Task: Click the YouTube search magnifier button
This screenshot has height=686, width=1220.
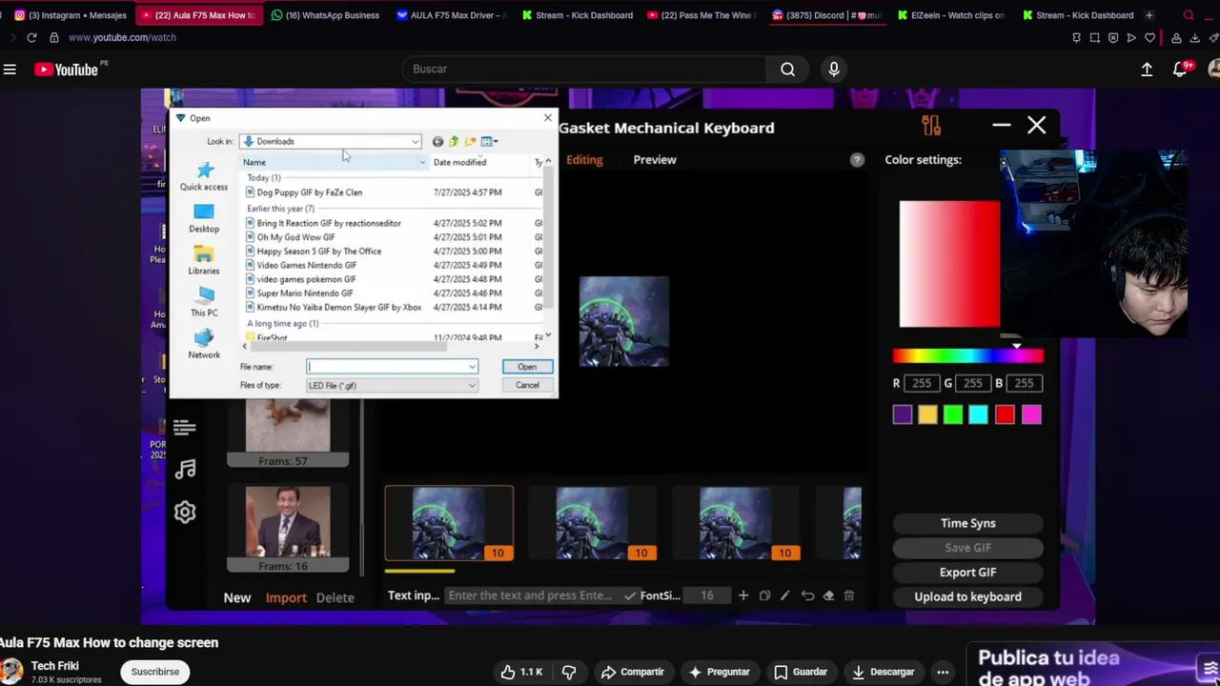Action: (x=787, y=69)
